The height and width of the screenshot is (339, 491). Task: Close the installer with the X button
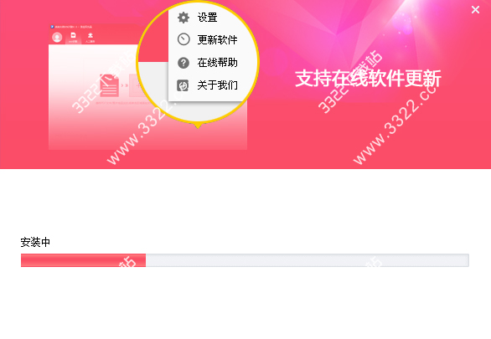475,10
